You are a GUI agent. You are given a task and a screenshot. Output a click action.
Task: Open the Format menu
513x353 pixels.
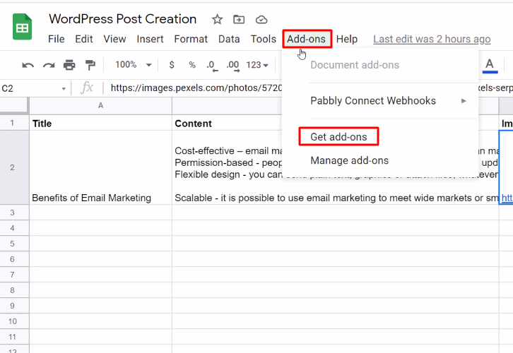point(191,39)
